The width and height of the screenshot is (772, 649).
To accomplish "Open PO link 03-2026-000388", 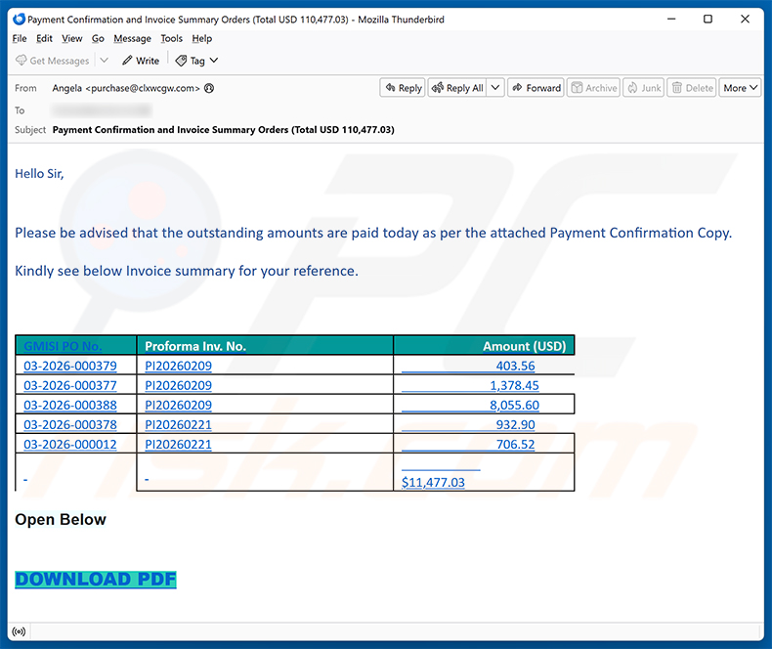I will pyautogui.click(x=70, y=406).
